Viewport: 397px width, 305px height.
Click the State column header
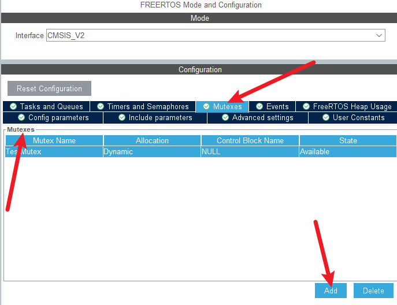click(348, 140)
